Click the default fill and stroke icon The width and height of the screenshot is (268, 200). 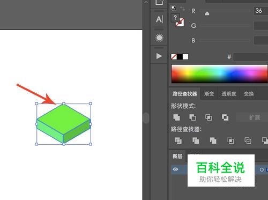coord(173,8)
